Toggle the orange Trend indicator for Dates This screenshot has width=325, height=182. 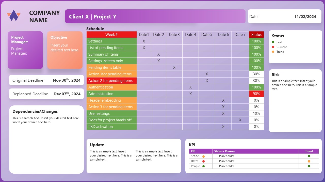tap(309, 161)
